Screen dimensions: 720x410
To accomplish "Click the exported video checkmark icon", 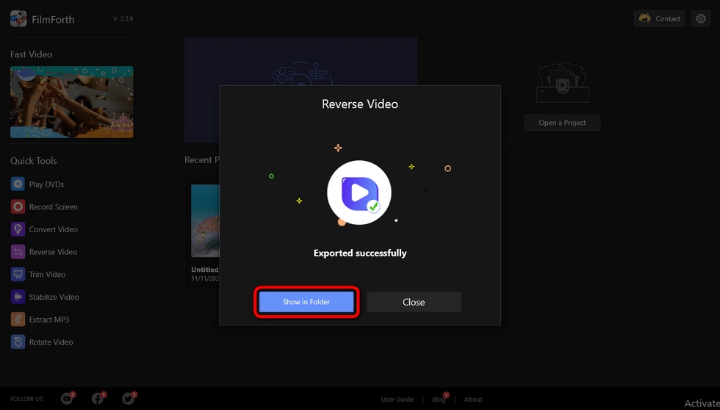I will (x=373, y=206).
